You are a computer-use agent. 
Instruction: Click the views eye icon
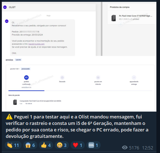pos(125,148)
